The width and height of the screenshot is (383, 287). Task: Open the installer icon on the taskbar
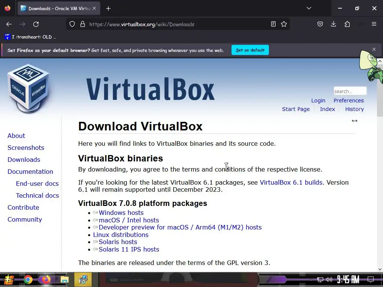click(x=83, y=280)
